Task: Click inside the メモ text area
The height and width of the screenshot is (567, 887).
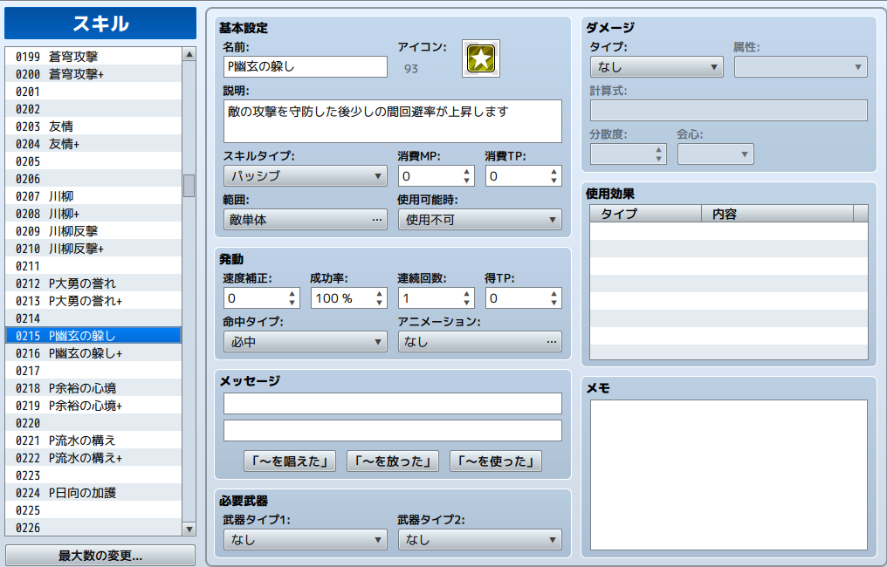Action: coord(728,475)
